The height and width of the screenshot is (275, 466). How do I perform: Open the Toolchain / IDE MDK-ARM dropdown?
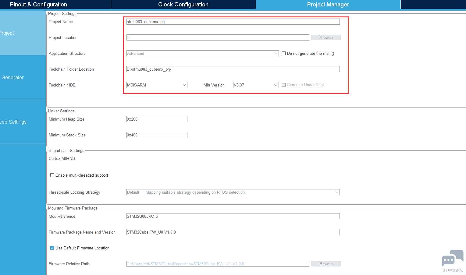[x=157, y=85]
